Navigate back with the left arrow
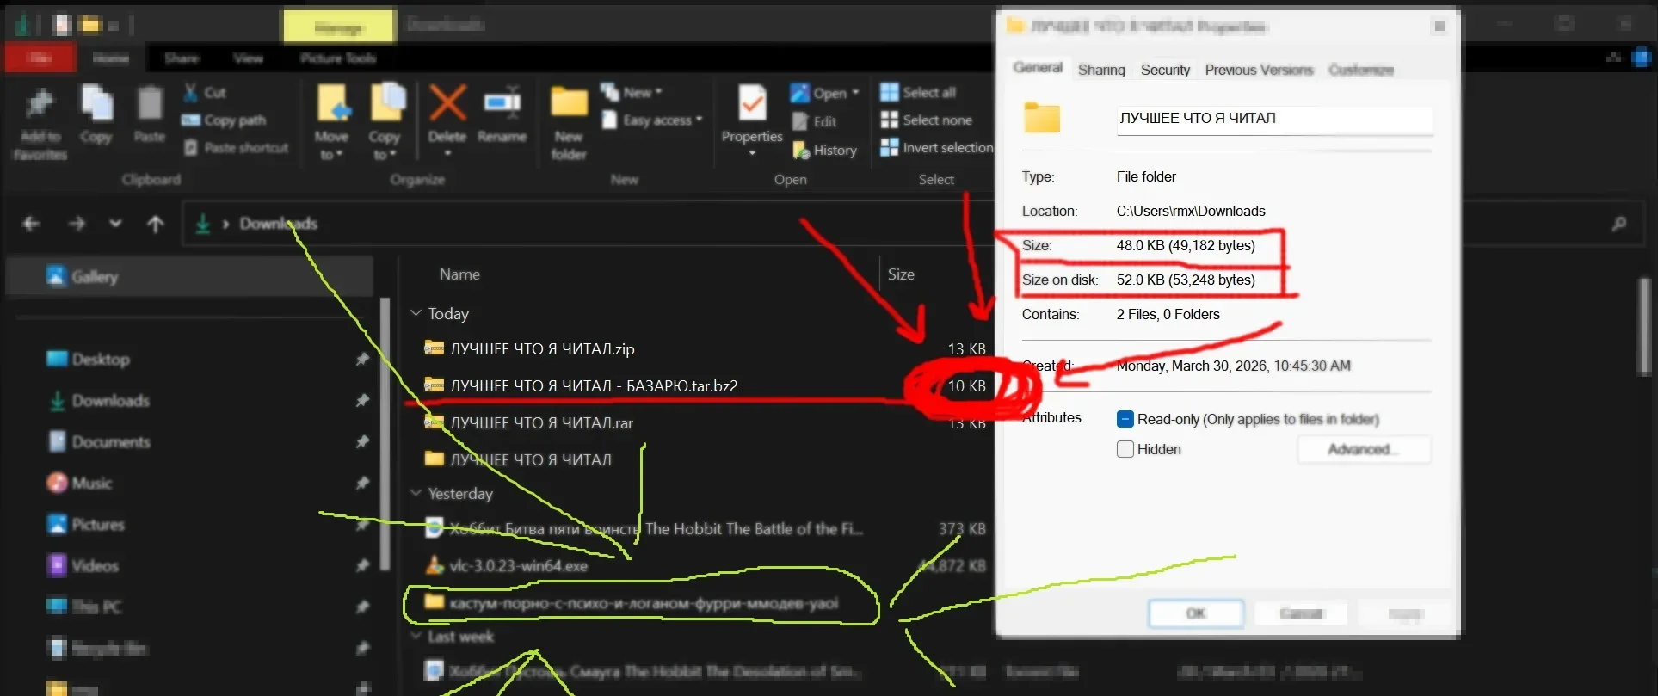Screen dimensions: 1658x696 (x=31, y=224)
